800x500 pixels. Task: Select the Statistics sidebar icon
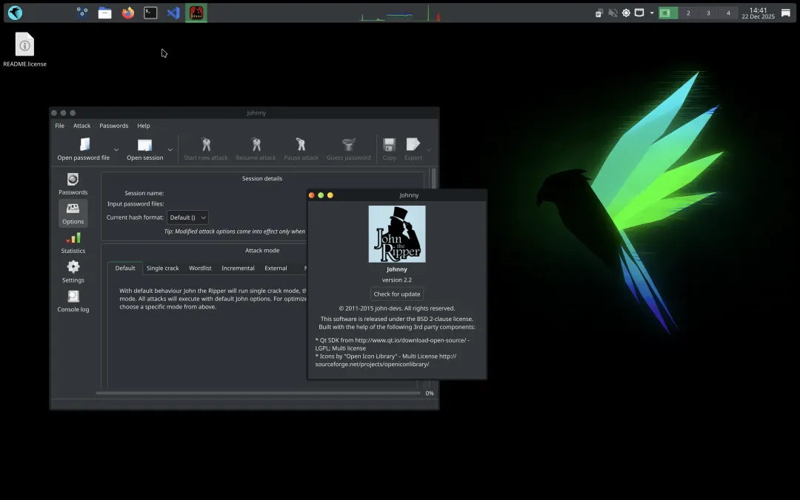pos(73,243)
